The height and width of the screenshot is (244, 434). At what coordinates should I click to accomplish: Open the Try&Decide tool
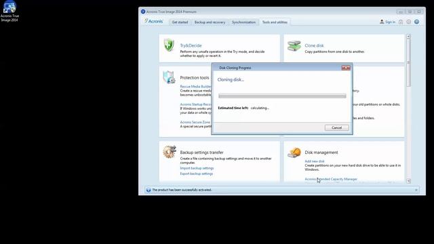[191, 45]
